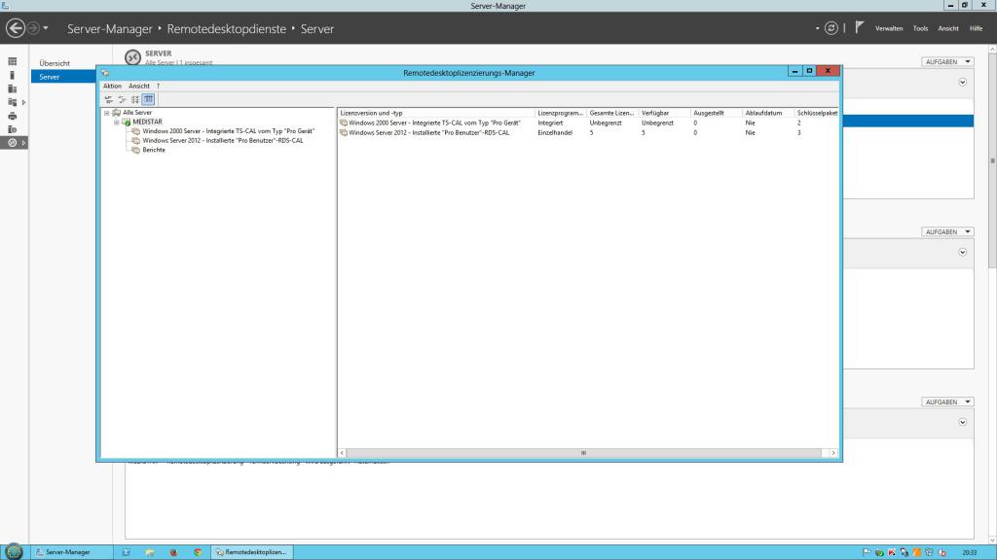Open File and Storage Services sidebar icon
This screenshot has width=997, height=560.
(x=12, y=102)
